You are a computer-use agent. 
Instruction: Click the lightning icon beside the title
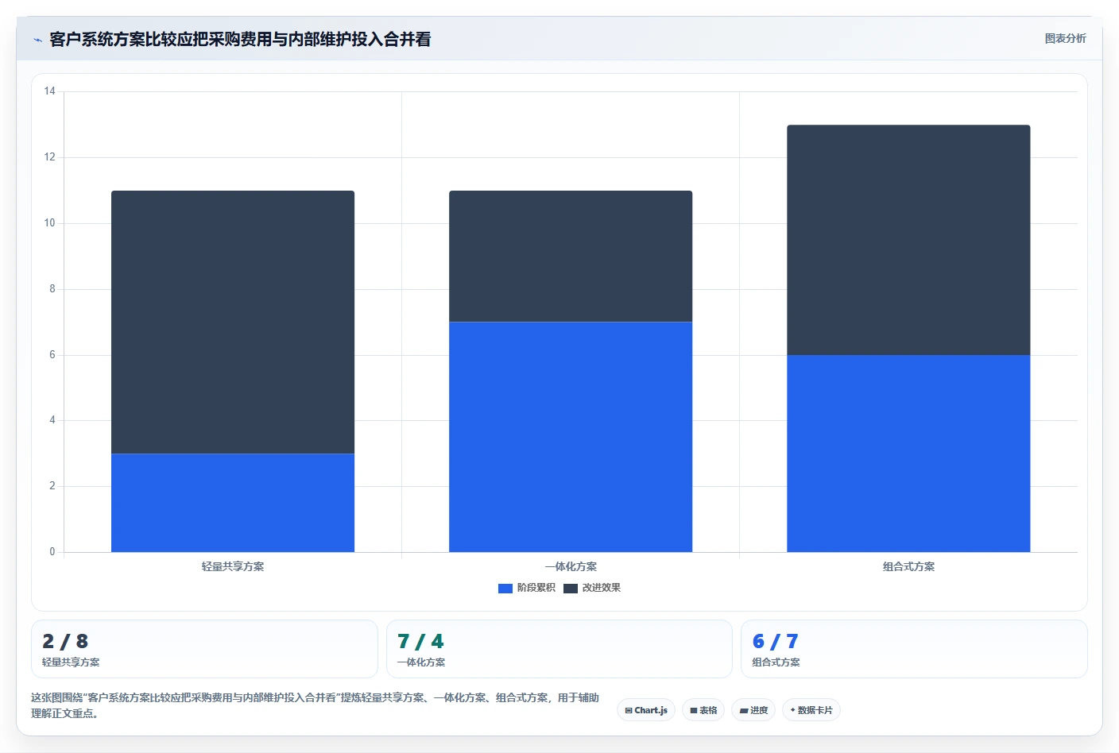coord(37,40)
